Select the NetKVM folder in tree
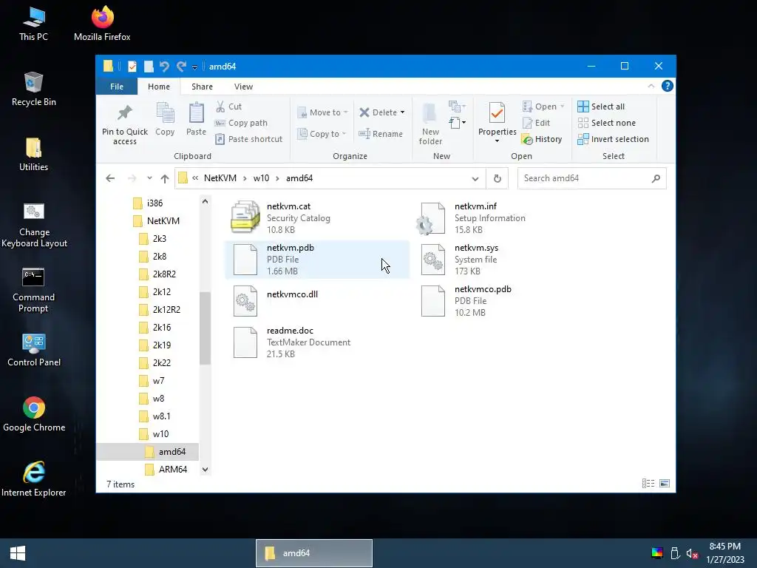The image size is (757, 568). (x=156, y=220)
